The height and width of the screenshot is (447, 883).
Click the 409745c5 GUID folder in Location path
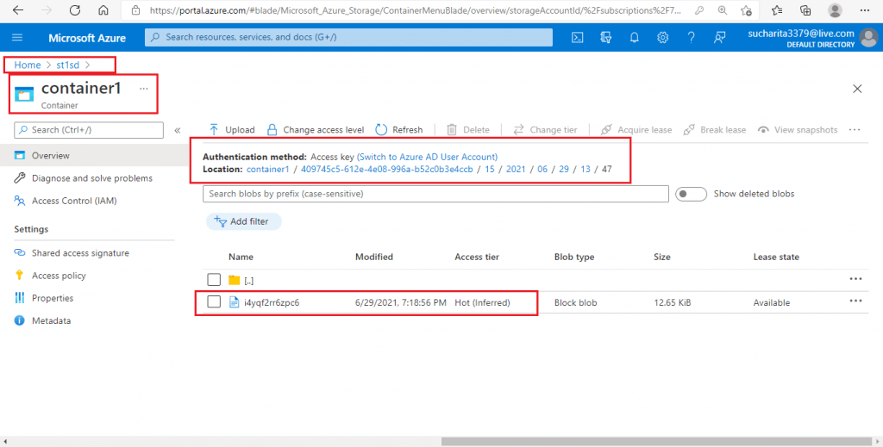387,169
